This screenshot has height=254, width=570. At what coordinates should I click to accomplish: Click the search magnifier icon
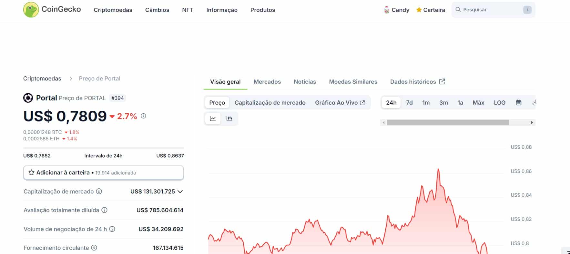(x=458, y=10)
